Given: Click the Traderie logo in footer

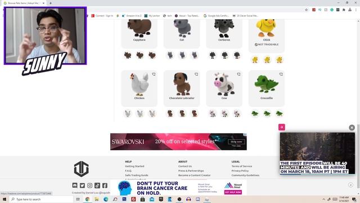Looking at the screenshot, I should [81, 169].
